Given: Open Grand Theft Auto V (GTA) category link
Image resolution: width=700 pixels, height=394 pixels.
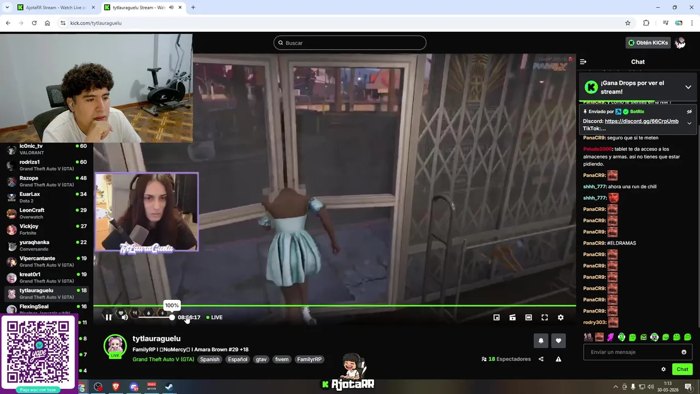Looking at the screenshot, I should 163,360.
